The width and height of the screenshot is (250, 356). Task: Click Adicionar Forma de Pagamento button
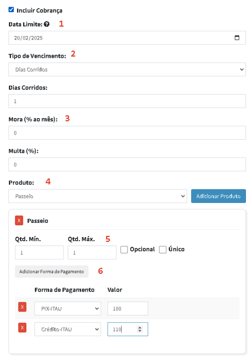52,271
